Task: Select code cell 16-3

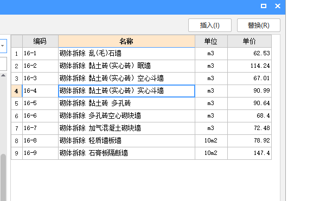Action: [40, 79]
